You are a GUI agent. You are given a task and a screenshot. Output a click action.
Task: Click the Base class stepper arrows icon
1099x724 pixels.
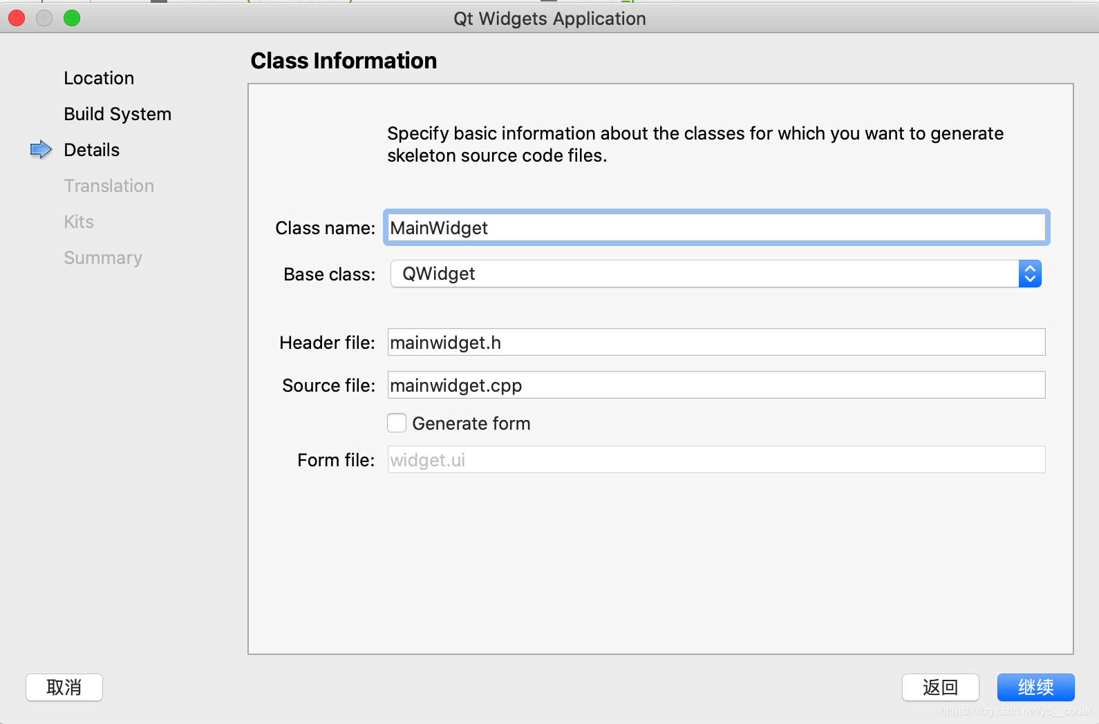(1030, 274)
